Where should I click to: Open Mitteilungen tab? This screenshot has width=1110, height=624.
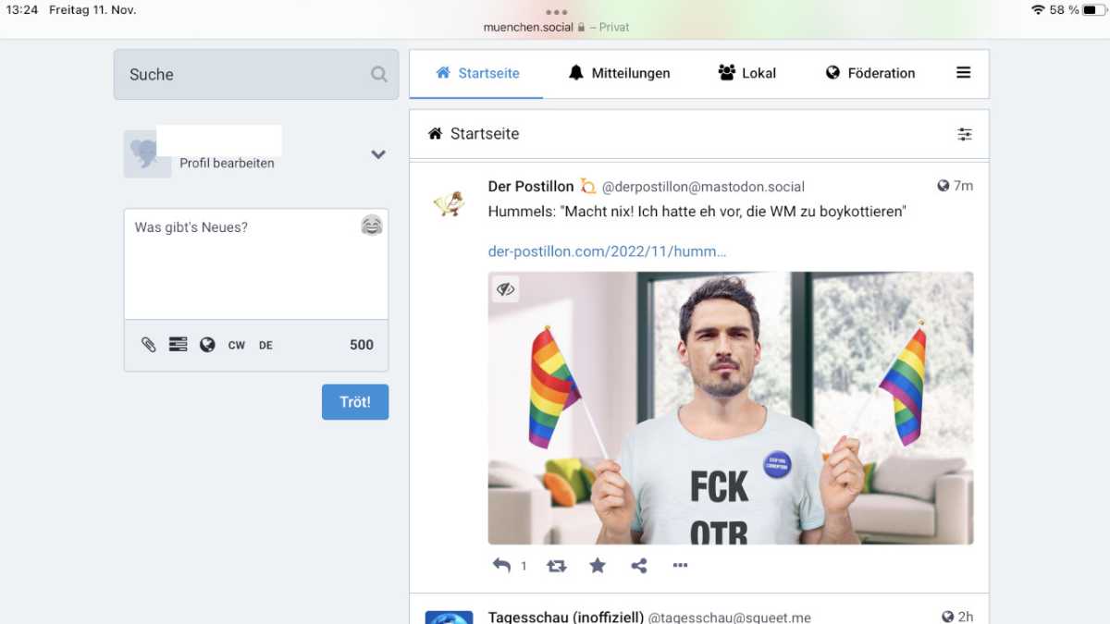pos(619,73)
